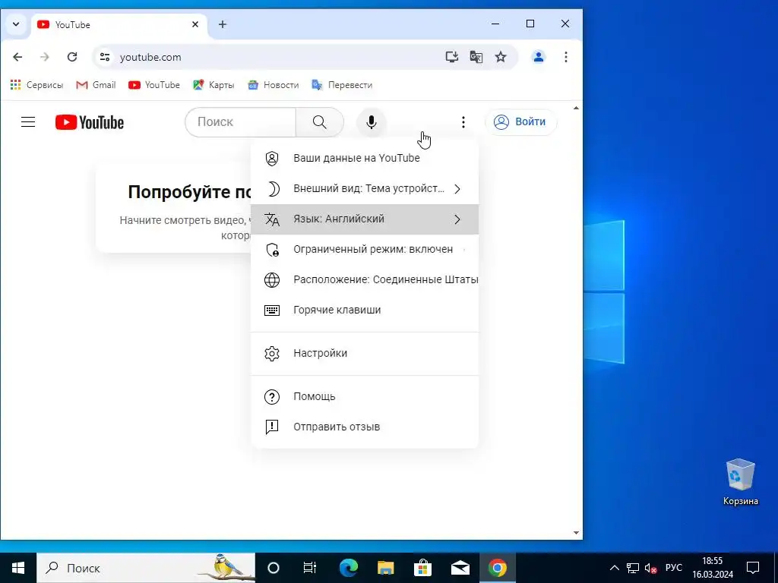Image resolution: width=778 pixels, height=583 pixels.
Task: Select the YouTube browser tab
Action: 119,25
